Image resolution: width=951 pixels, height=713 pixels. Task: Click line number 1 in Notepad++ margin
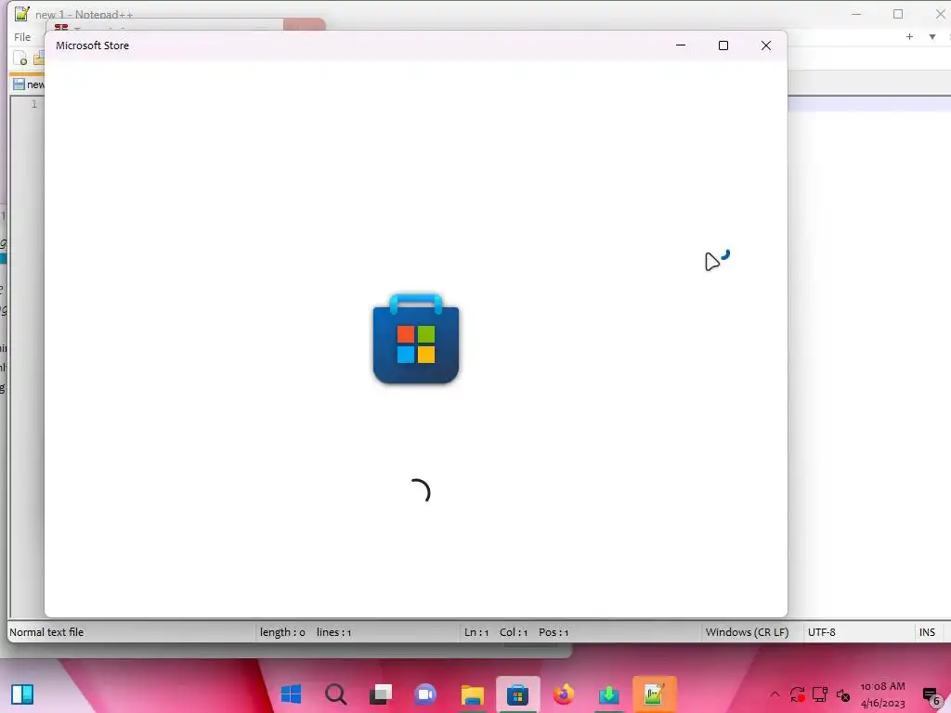[x=34, y=104]
